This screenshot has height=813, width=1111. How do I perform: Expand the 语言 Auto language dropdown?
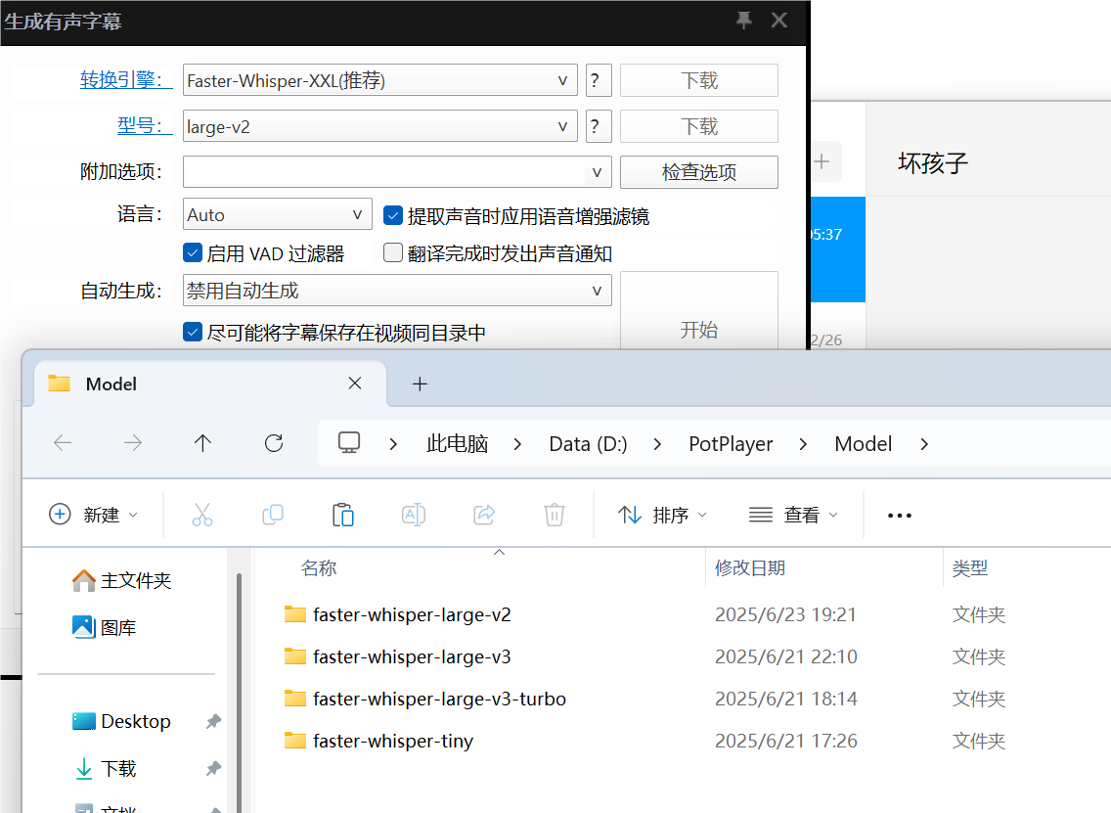point(277,214)
